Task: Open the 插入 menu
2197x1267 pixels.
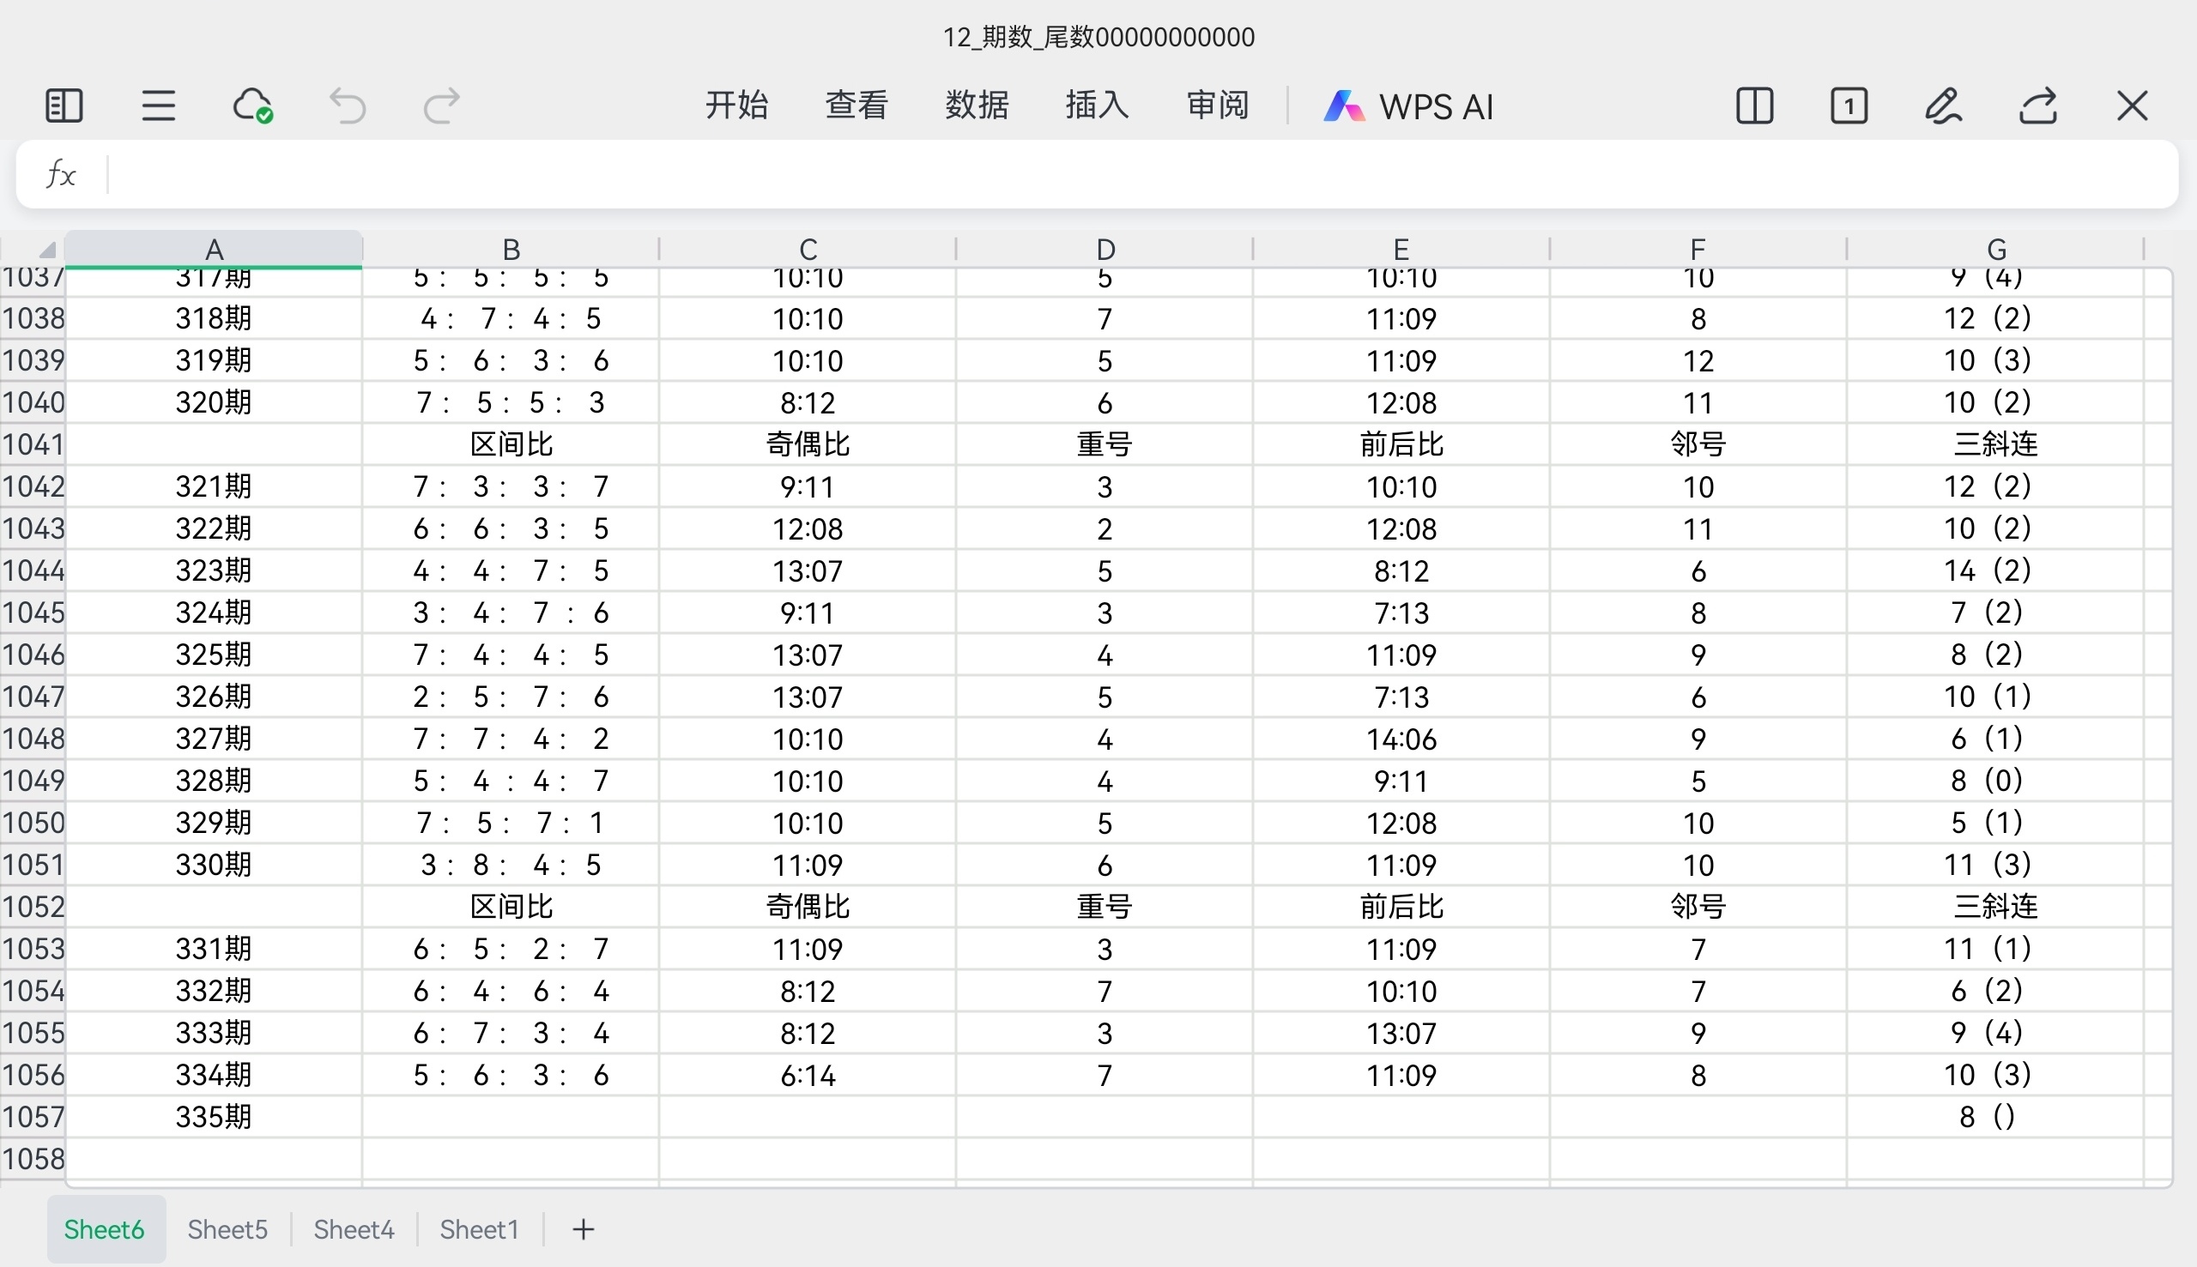Action: tap(1097, 106)
